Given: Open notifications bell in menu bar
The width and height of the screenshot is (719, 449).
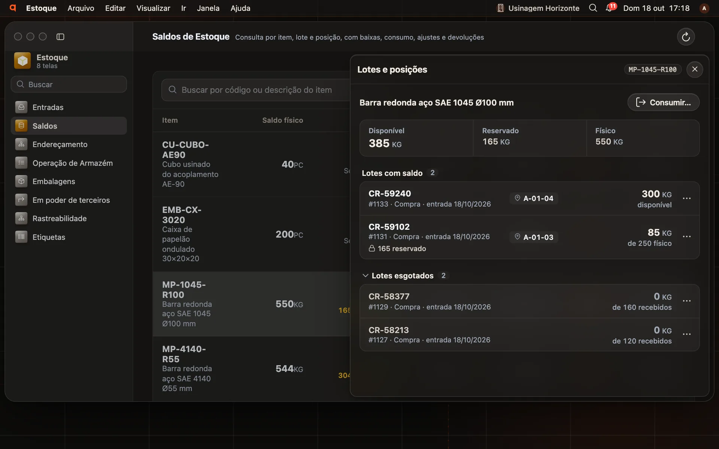Looking at the screenshot, I should coord(610,8).
